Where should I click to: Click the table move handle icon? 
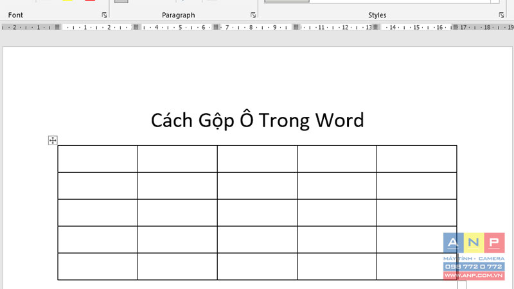point(53,140)
